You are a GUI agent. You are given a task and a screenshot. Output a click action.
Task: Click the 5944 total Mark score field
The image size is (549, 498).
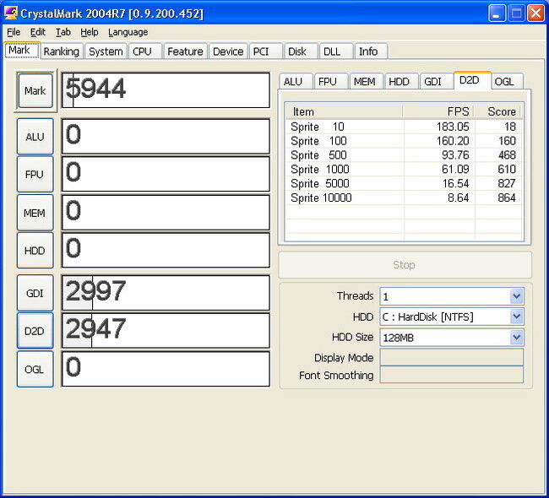pos(166,90)
